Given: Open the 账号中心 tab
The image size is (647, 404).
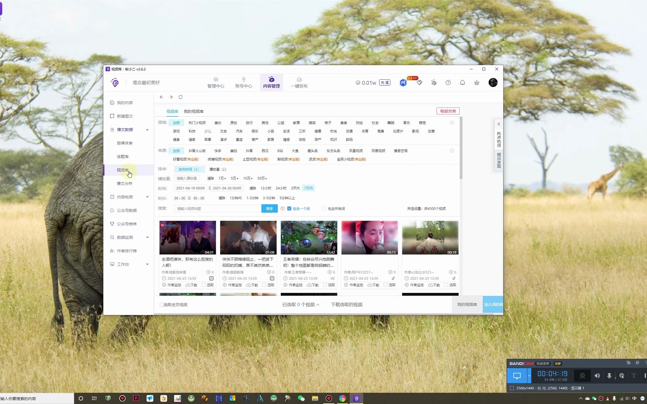Looking at the screenshot, I should pos(243,82).
